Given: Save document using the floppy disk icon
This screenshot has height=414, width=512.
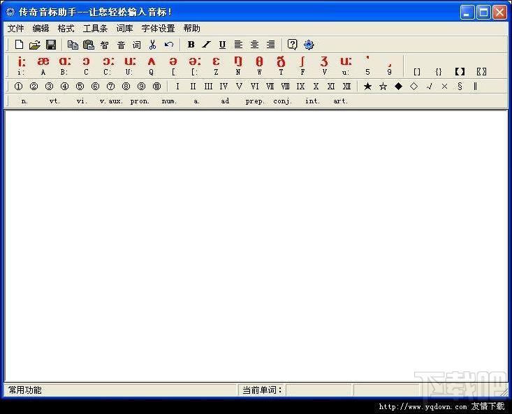Looking at the screenshot, I should click(51, 45).
